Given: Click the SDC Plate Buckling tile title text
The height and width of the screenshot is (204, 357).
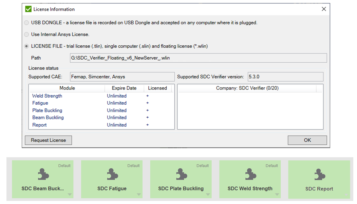Looking at the screenshot, I should coord(181,188).
